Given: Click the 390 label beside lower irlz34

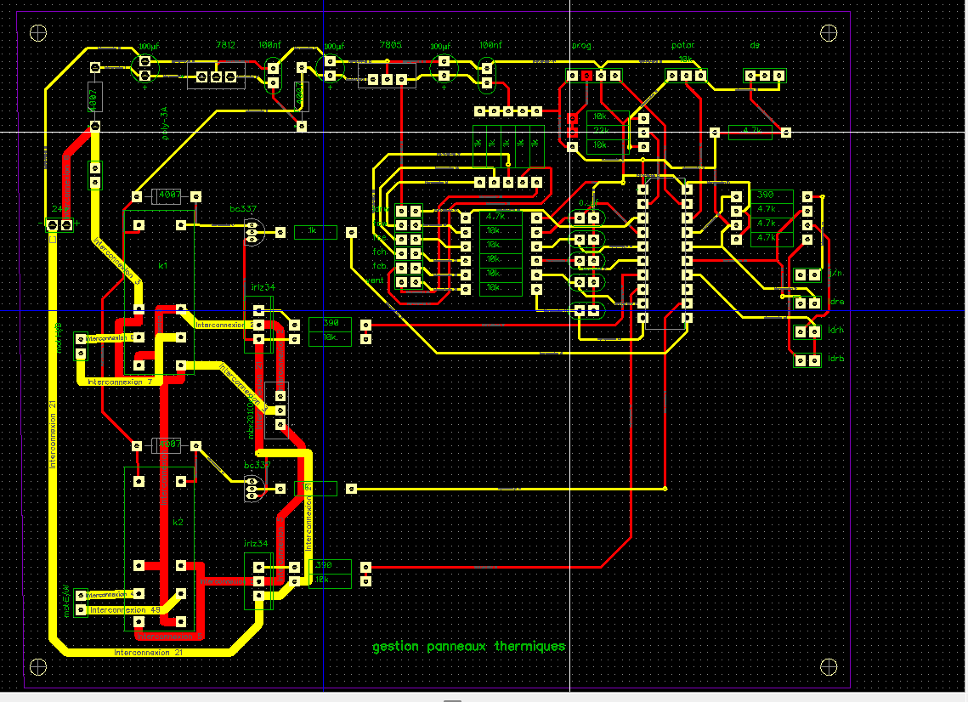Looking at the screenshot, I should [323, 565].
